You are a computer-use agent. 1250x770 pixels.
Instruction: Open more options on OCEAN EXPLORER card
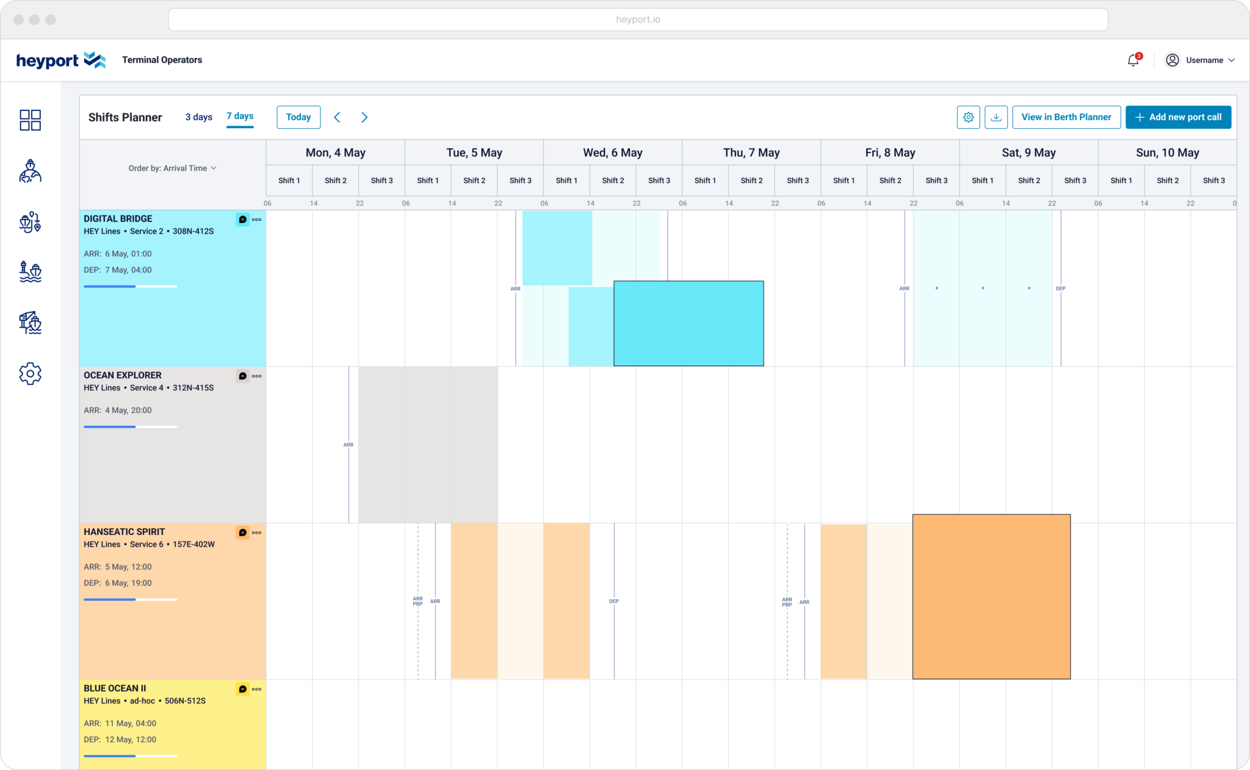[x=257, y=376]
